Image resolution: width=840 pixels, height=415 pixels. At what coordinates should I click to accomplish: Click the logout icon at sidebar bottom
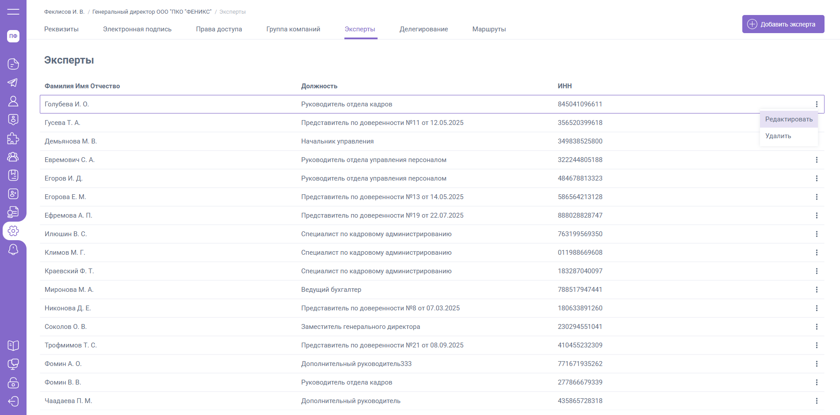[13, 401]
